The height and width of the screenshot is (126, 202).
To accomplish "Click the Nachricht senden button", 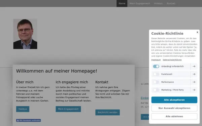I will [x=108, y=112].
